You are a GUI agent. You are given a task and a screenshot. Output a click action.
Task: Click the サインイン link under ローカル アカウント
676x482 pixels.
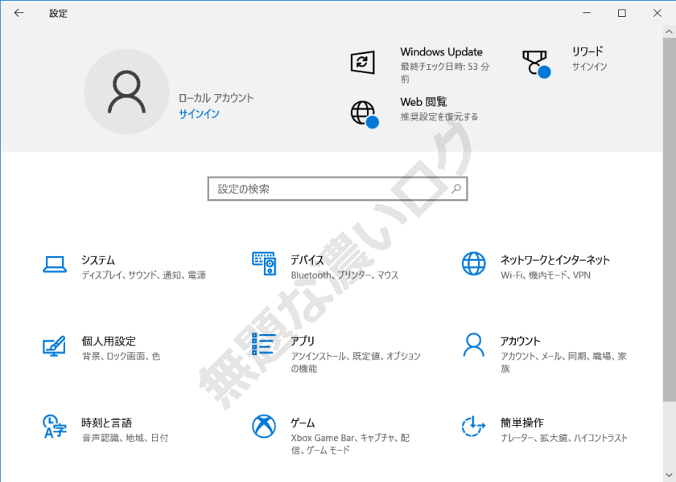[x=200, y=114]
